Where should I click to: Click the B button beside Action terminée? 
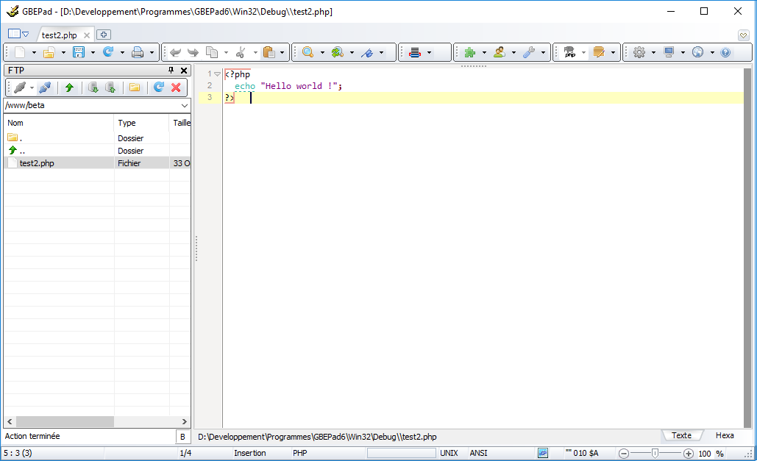(182, 437)
